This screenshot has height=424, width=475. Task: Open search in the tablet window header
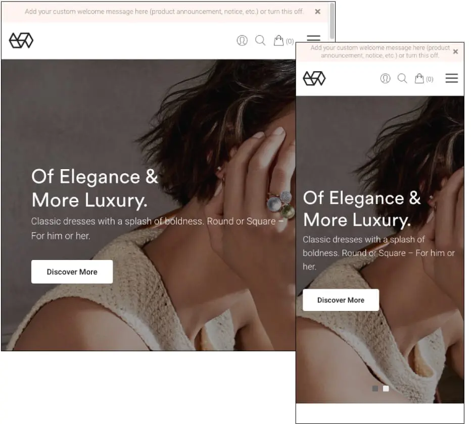260,40
